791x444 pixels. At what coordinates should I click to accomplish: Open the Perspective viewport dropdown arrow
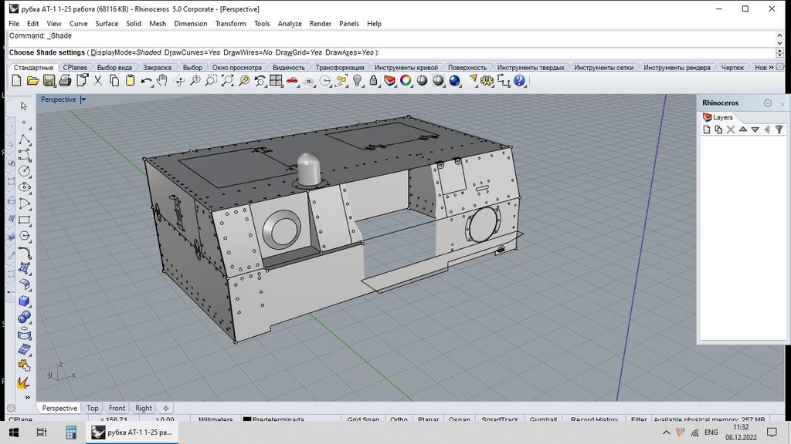point(83,99)
